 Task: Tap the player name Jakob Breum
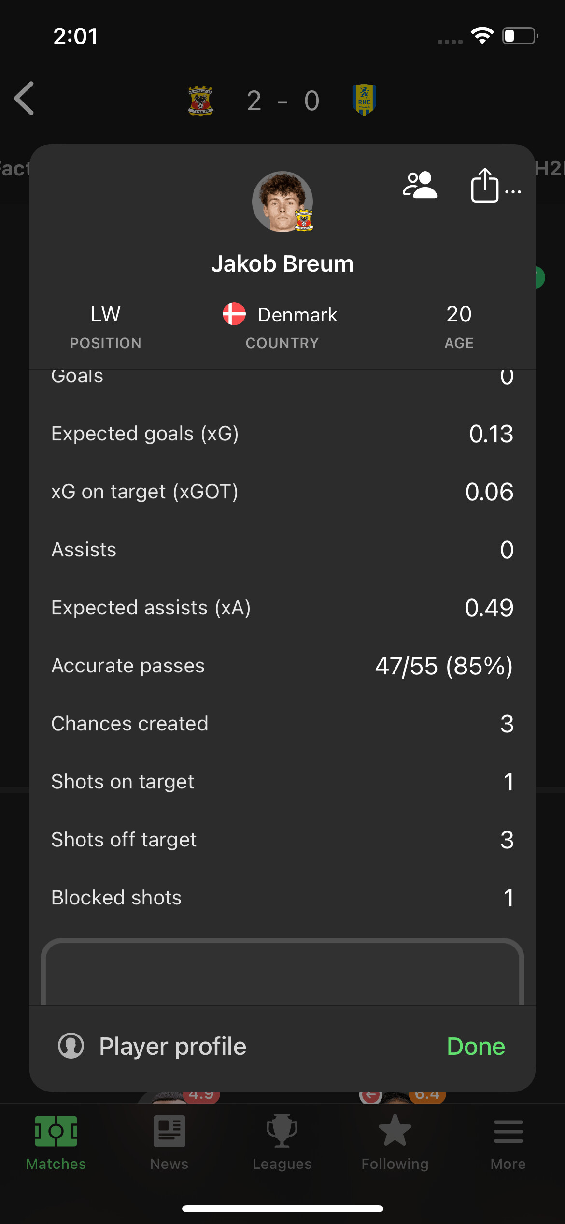click(x=282, y=264)
